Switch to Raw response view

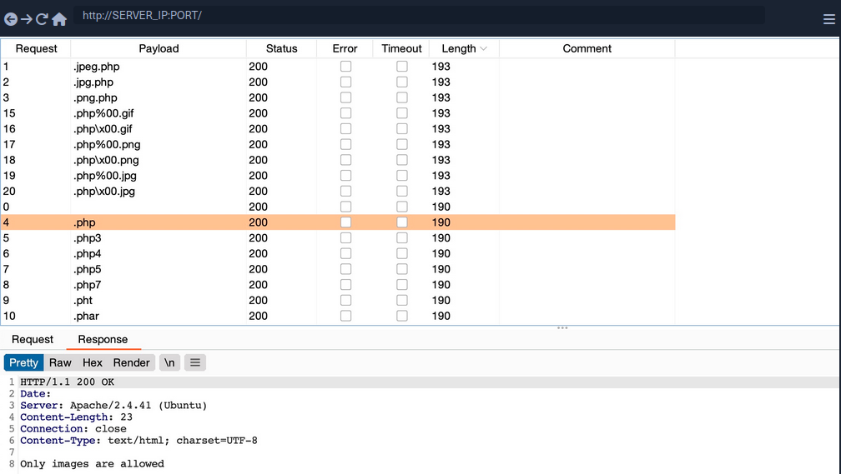point(60,362)
